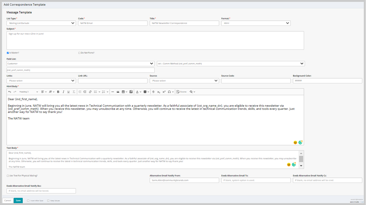Click the blockquote icon in the toolbar
Image resolution: width=366 pixels, height=205 pixels.
[119, 92]
